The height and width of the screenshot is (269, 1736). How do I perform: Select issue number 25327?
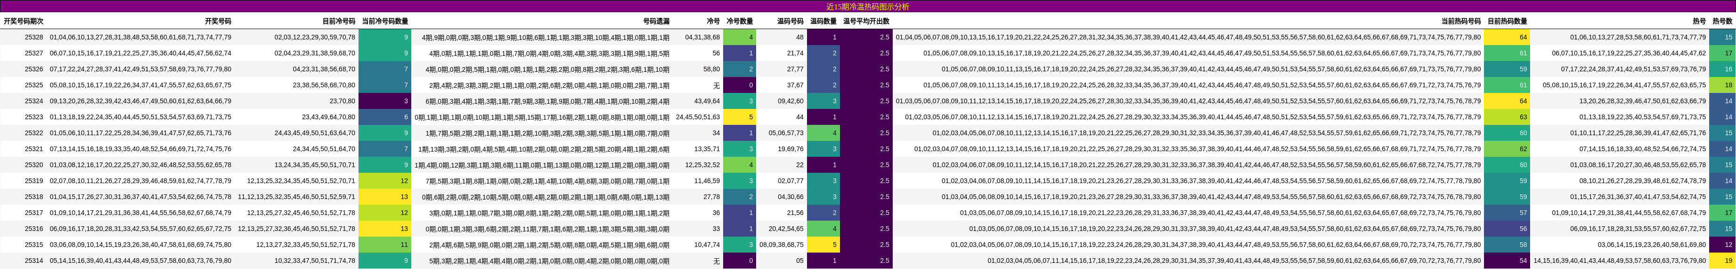(34, 53)
